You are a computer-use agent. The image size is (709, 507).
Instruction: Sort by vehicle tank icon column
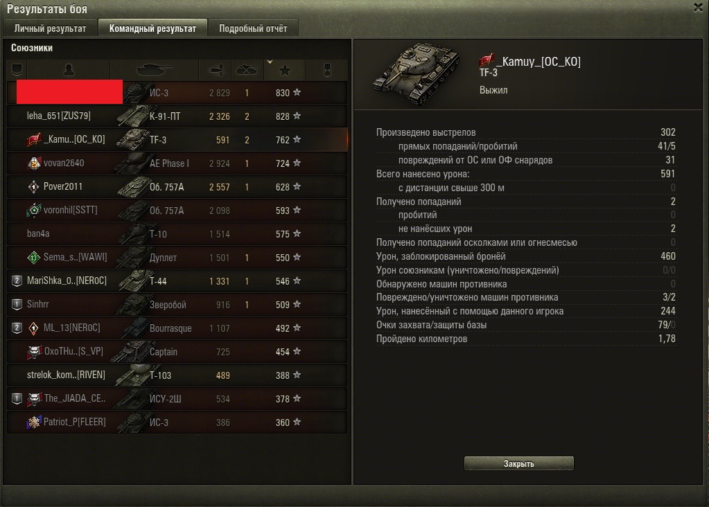pos(155,70)
